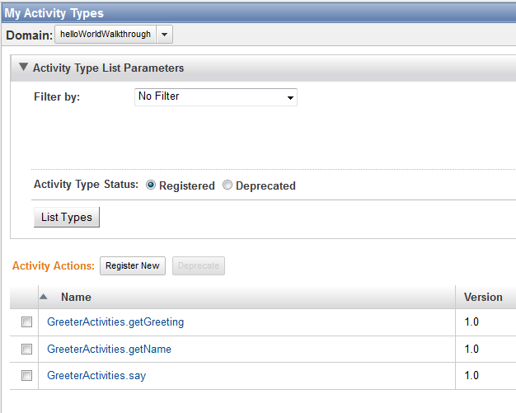Open the GreeterActivities.getGreeting link

[x=115, y=322]
